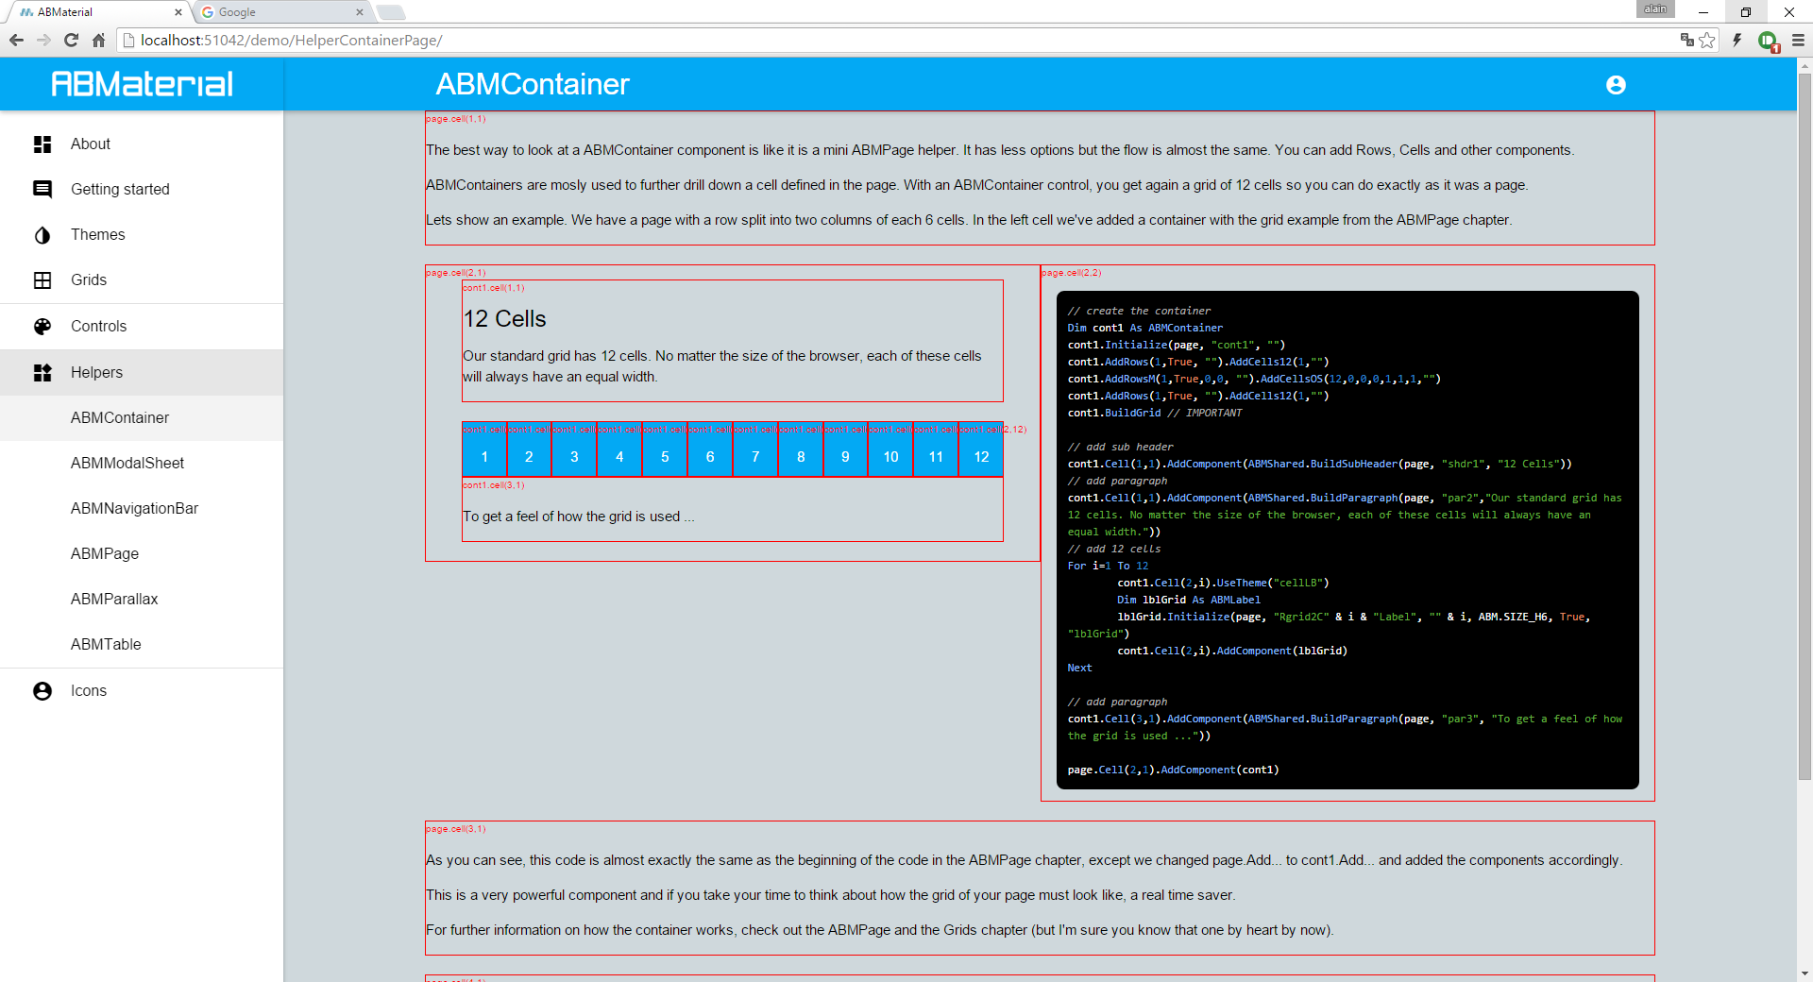Click the scrollbar down arrow

pyautogui.click(x=1805, y=974)
